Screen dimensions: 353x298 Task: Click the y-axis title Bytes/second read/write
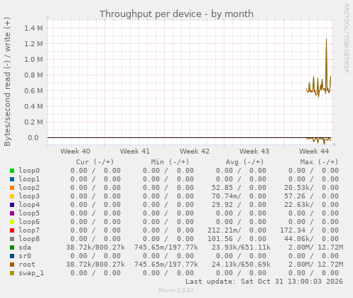pyautogui.click(x=7, y=82)
